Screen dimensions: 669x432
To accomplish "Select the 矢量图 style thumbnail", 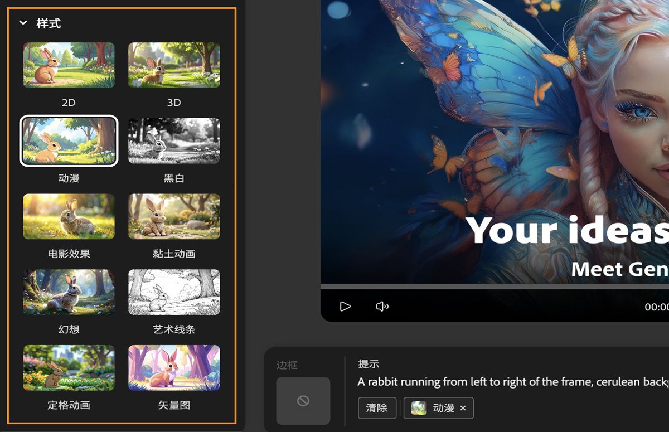I will 174,368.
